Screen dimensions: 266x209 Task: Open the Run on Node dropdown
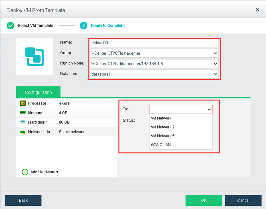(x=154, y=64)
